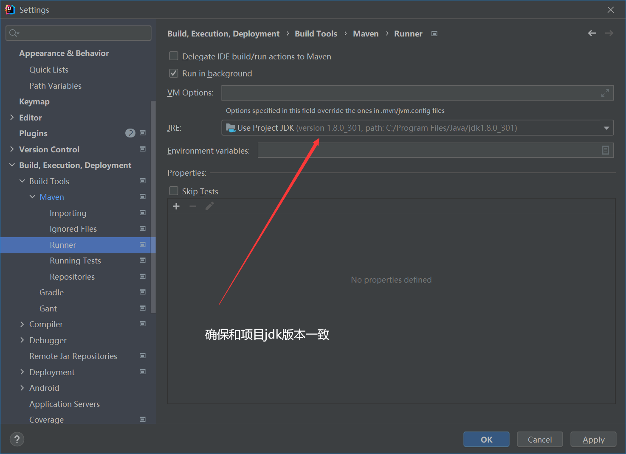Viewport: 626px width, 454px height.
Task: Expand the Editor settings section
Action: coord(12,117)
